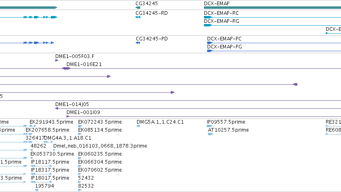Viewport: 341px width, 192px height.
Task: Select the DME1-014J05 feature label
Action: coord(72,104)
